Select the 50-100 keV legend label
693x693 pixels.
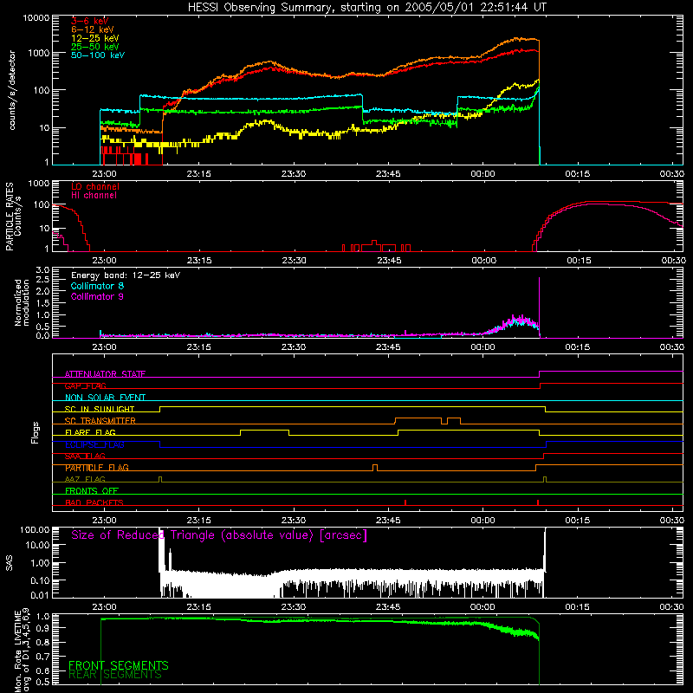[97, 55]
